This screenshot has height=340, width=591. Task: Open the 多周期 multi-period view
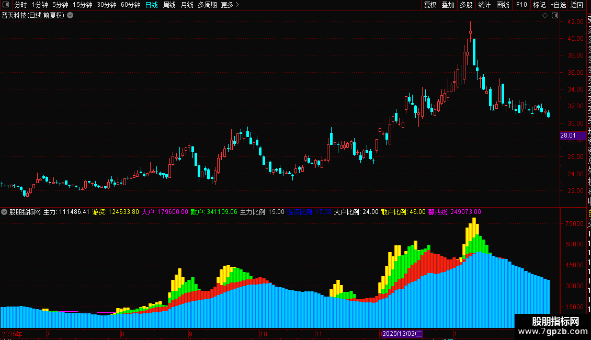[207, 5]
